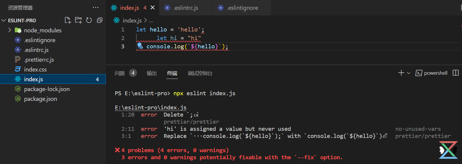
Task: Open the terminal launch profile dropdown
Action: [409, 73]
